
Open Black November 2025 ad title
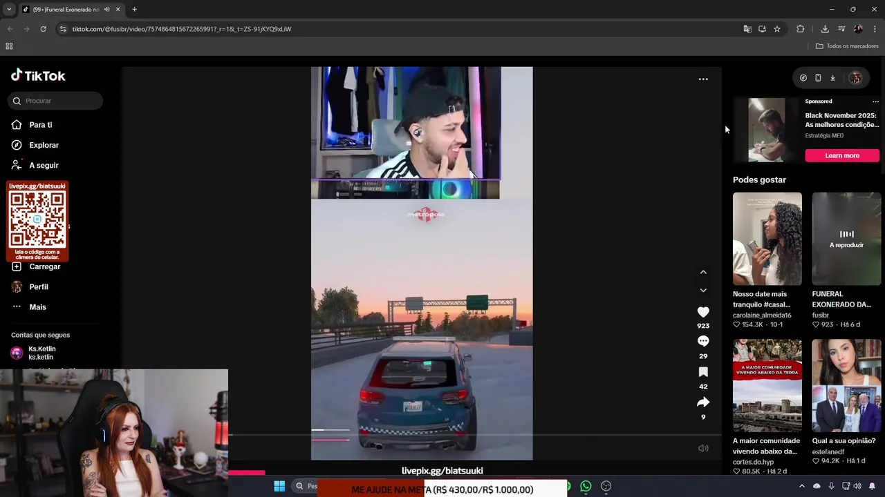[x=842, y=120]
